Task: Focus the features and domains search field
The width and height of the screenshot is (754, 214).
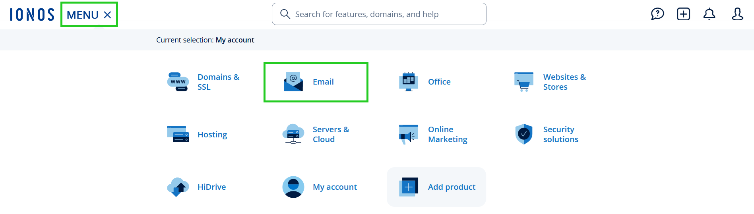Action: pyautogui.click(x=379, y=14)
